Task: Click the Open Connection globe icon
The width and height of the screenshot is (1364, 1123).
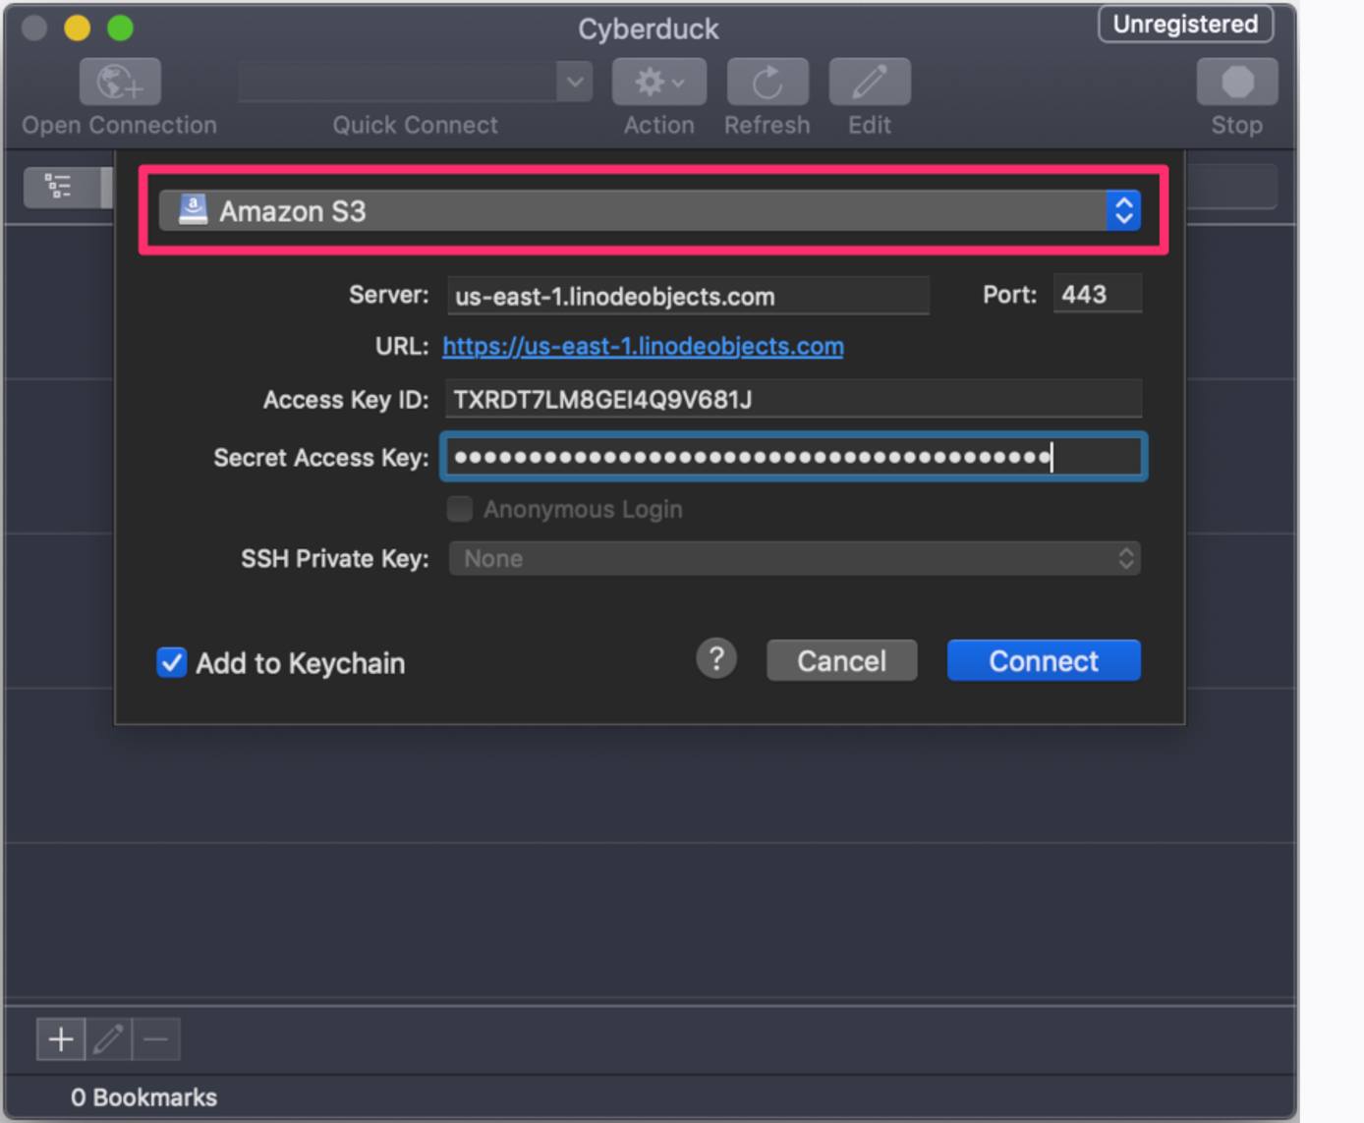Action: coord(119,82)
